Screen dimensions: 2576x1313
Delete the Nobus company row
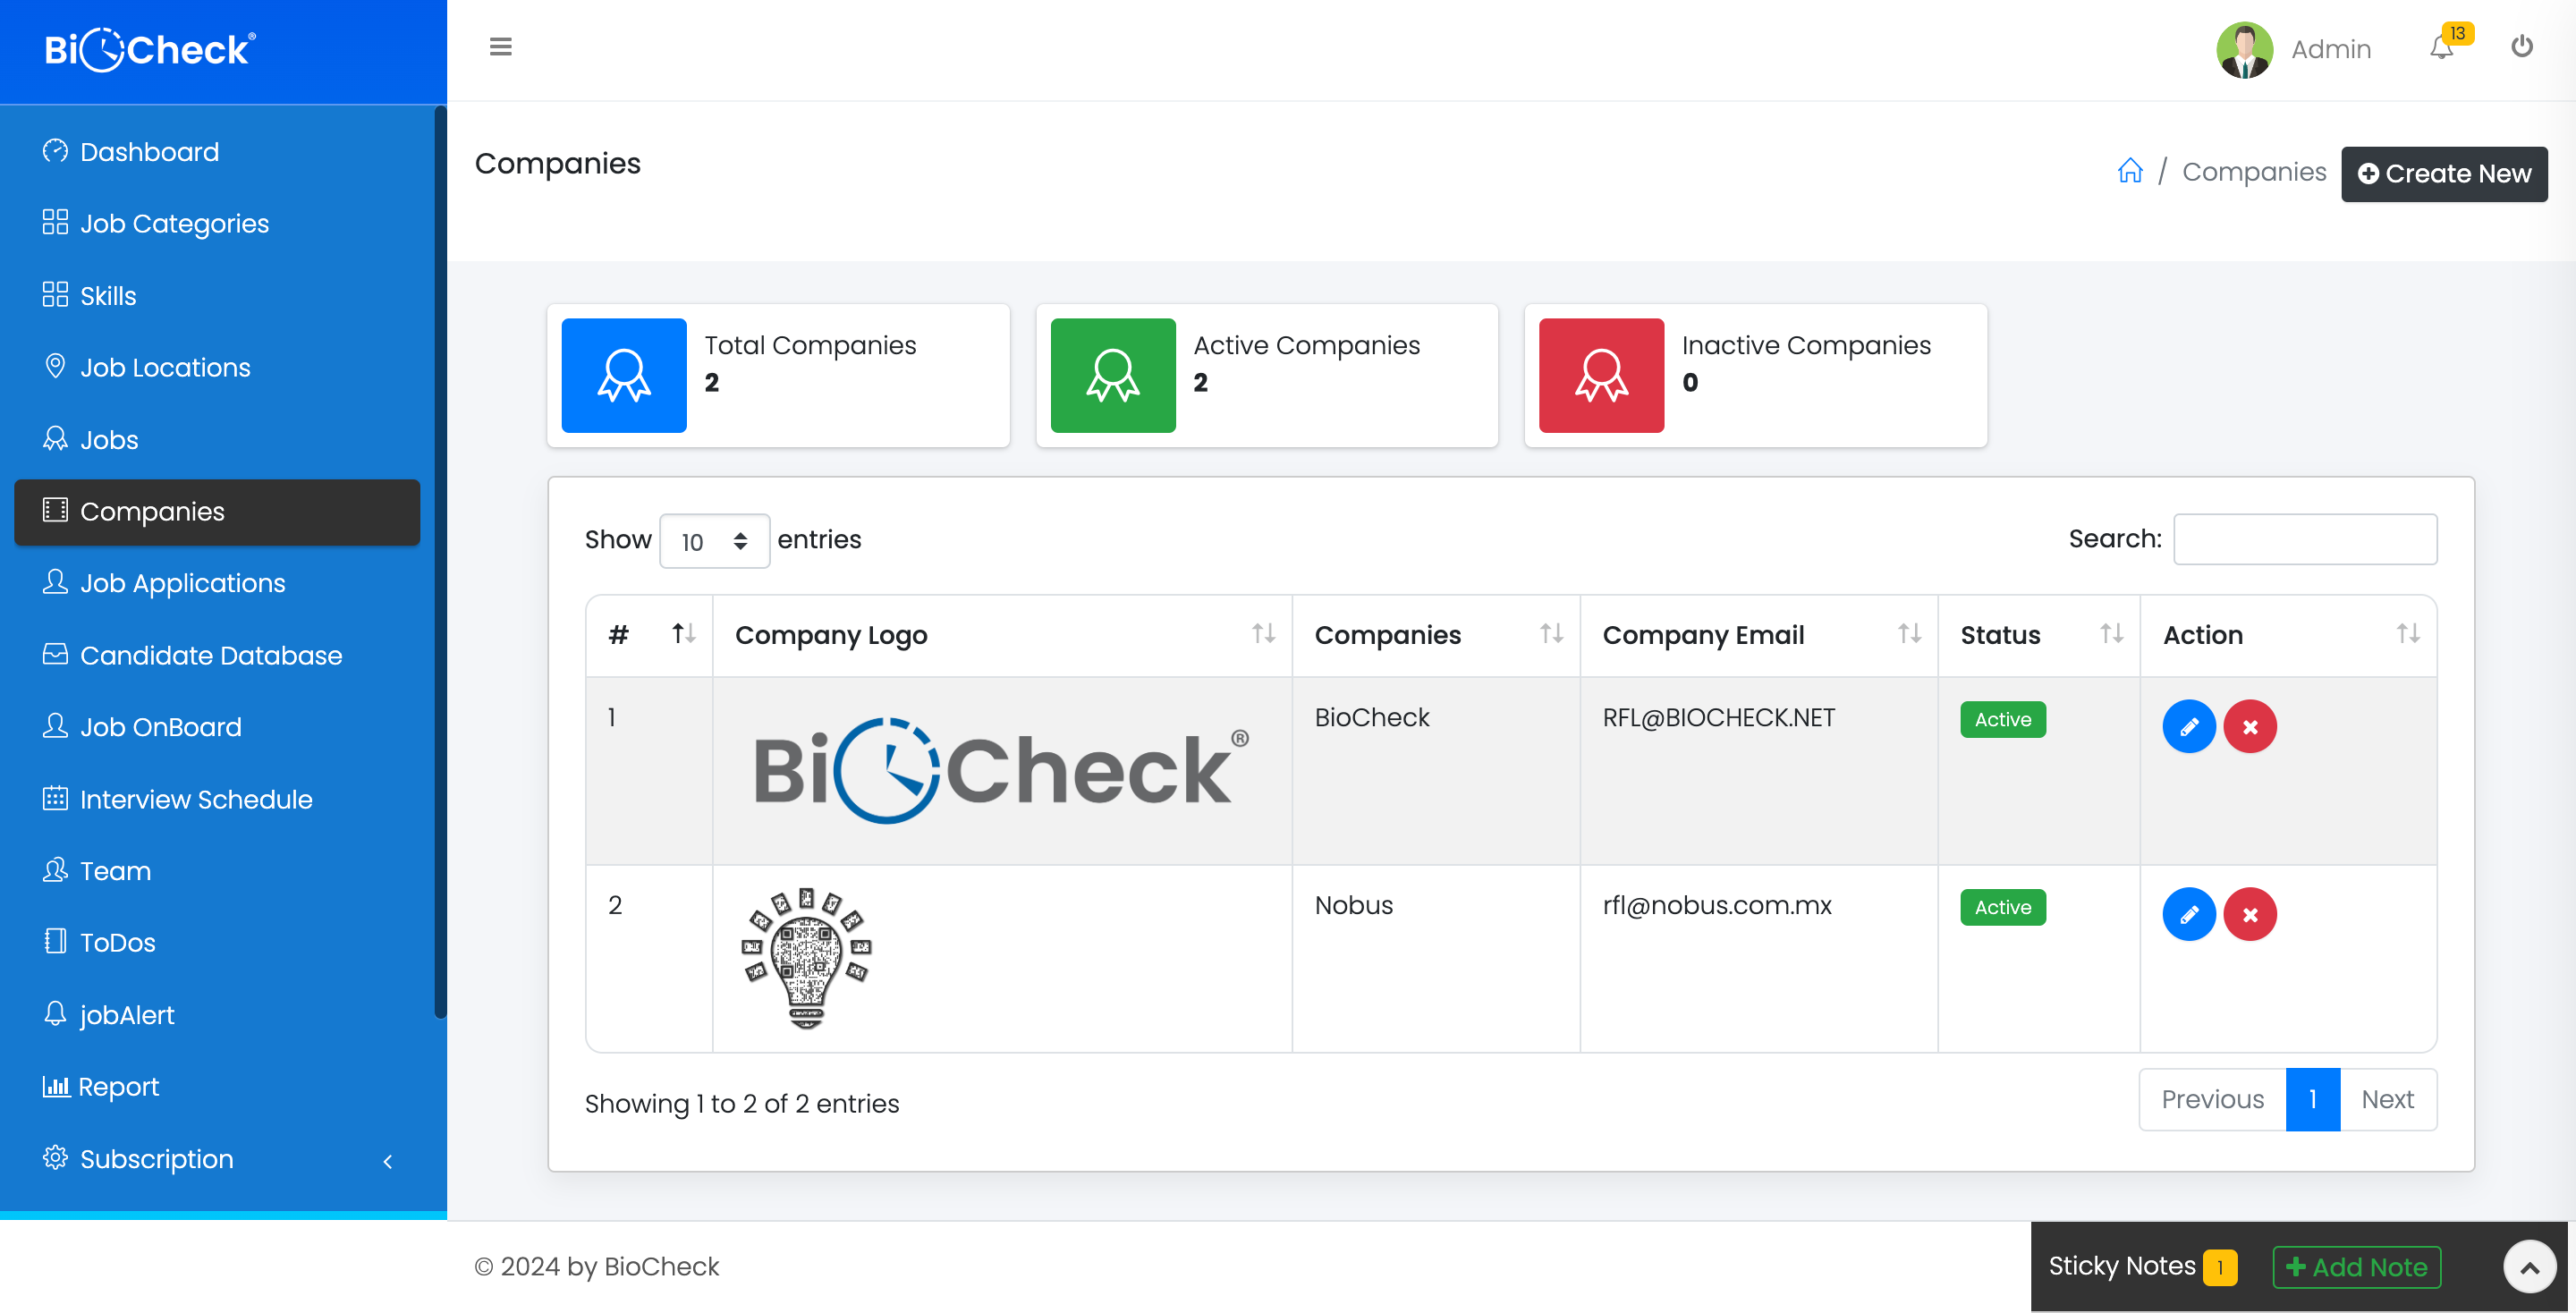click(x=2250, y=914)
